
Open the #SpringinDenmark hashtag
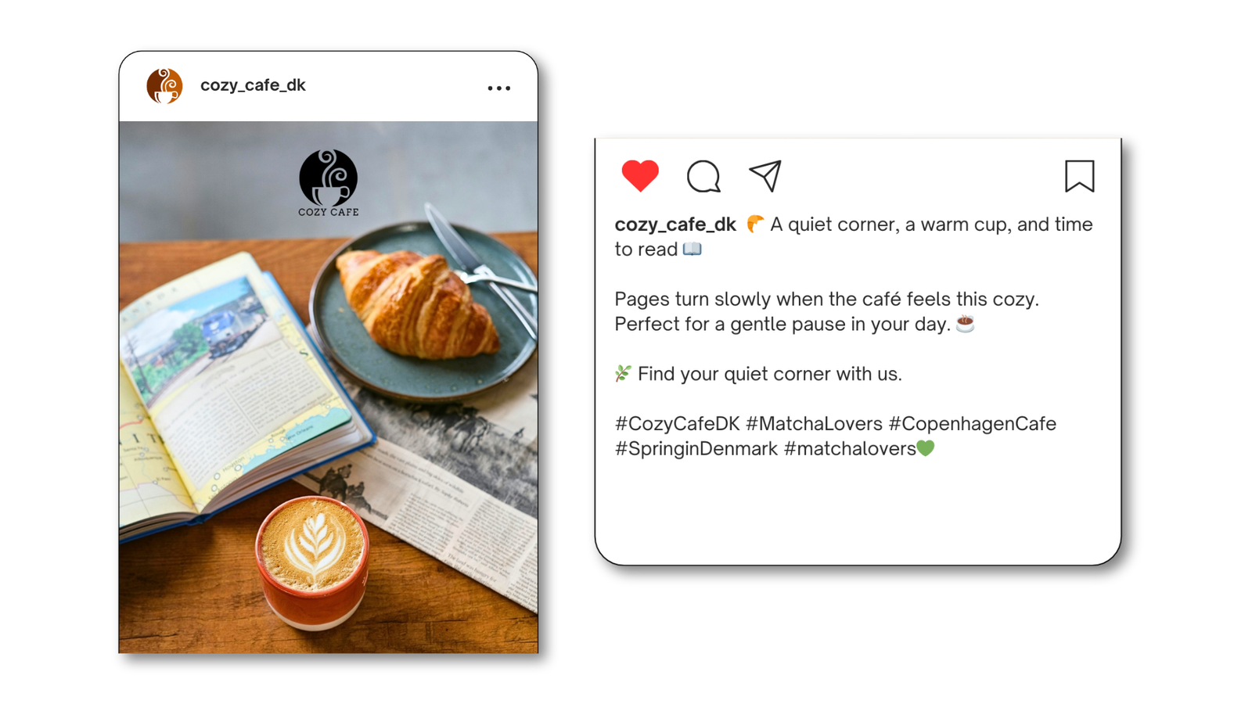(696, 449)
